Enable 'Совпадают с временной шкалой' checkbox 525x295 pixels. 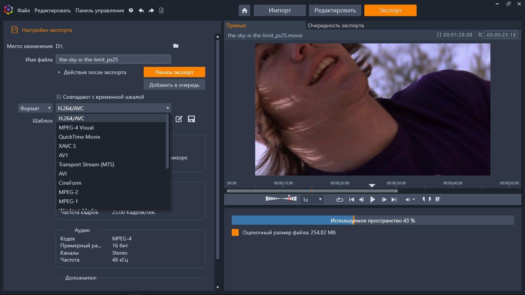[x=59, y=97]
